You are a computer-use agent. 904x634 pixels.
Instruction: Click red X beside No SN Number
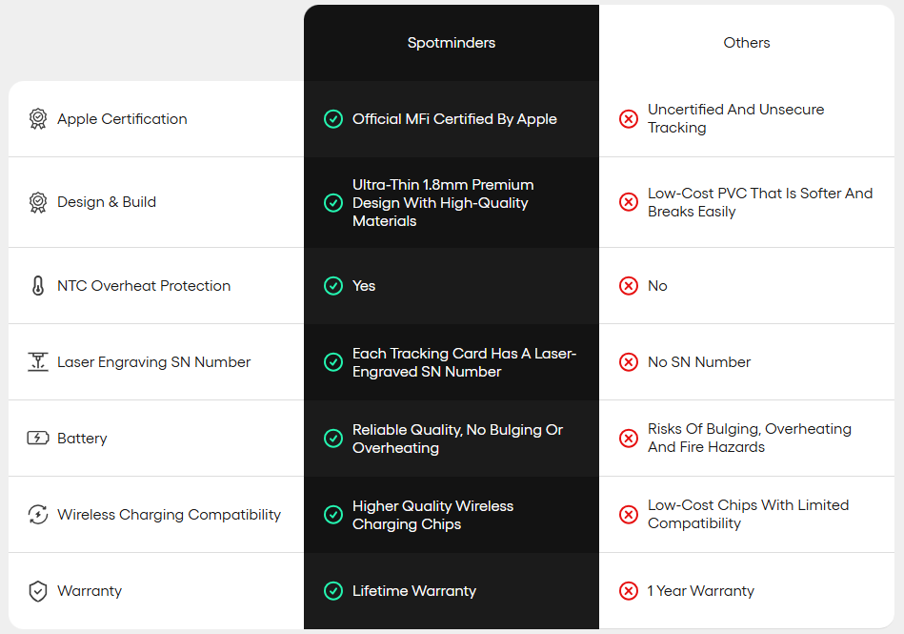[x=629, y=361]
